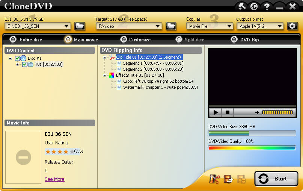Click document icon for Segment 2
This screenshot has width=303, height=191.
click(x=119, y=69)
